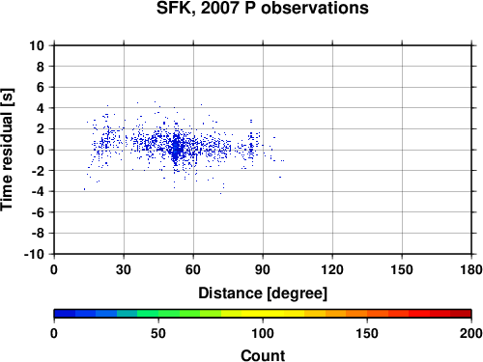Click the green section of the colorbar
Screen dimensions: 483x362
click(169, 314)
